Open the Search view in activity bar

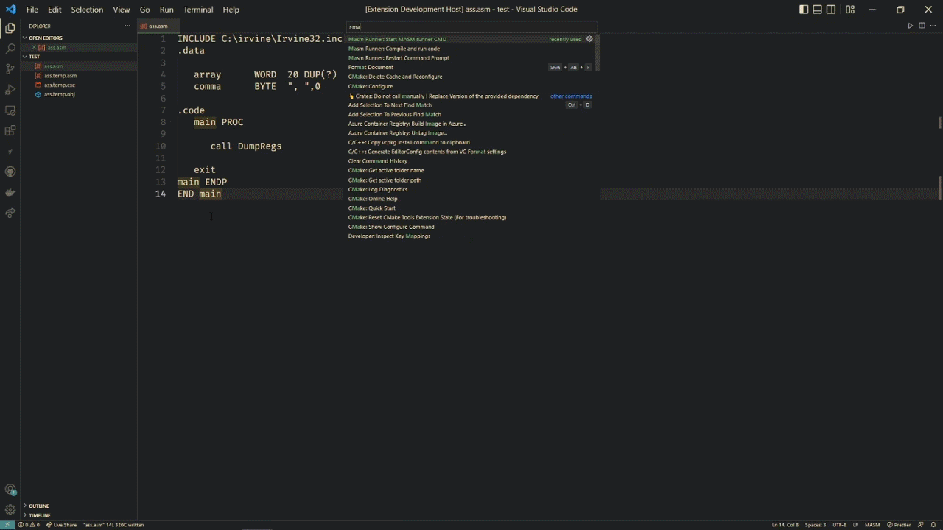[x=10, y=49]
